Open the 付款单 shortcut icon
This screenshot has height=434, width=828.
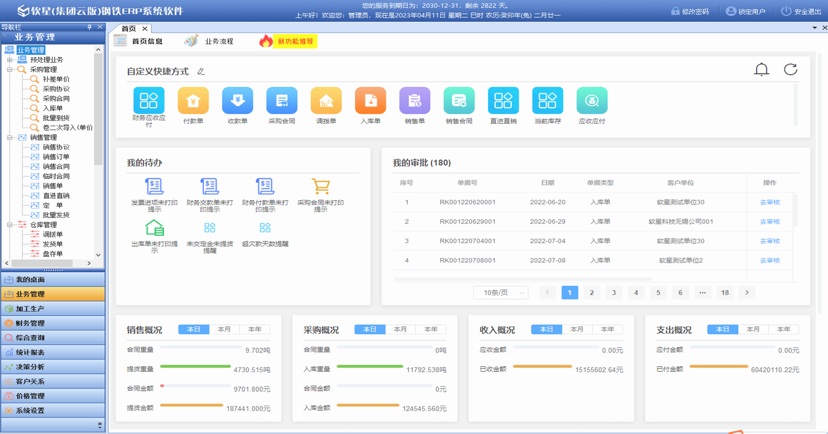click(193, 101)
